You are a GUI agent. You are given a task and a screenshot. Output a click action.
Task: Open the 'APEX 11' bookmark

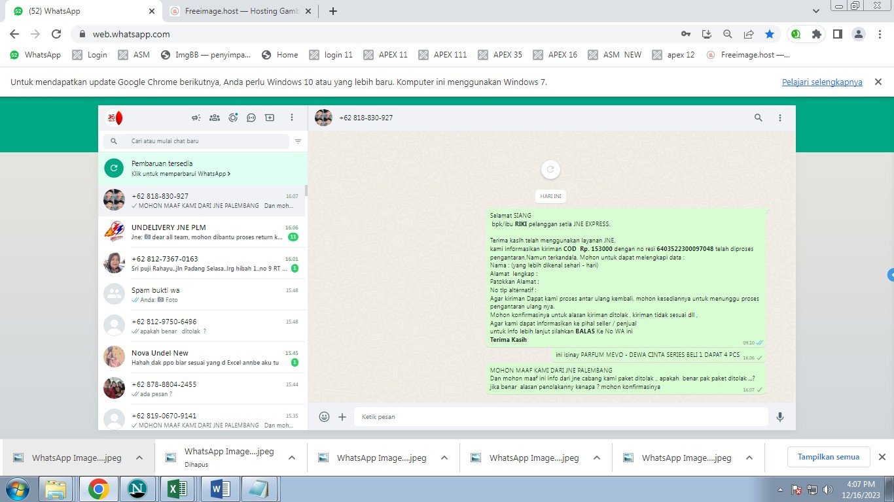[x=385, y=55]
